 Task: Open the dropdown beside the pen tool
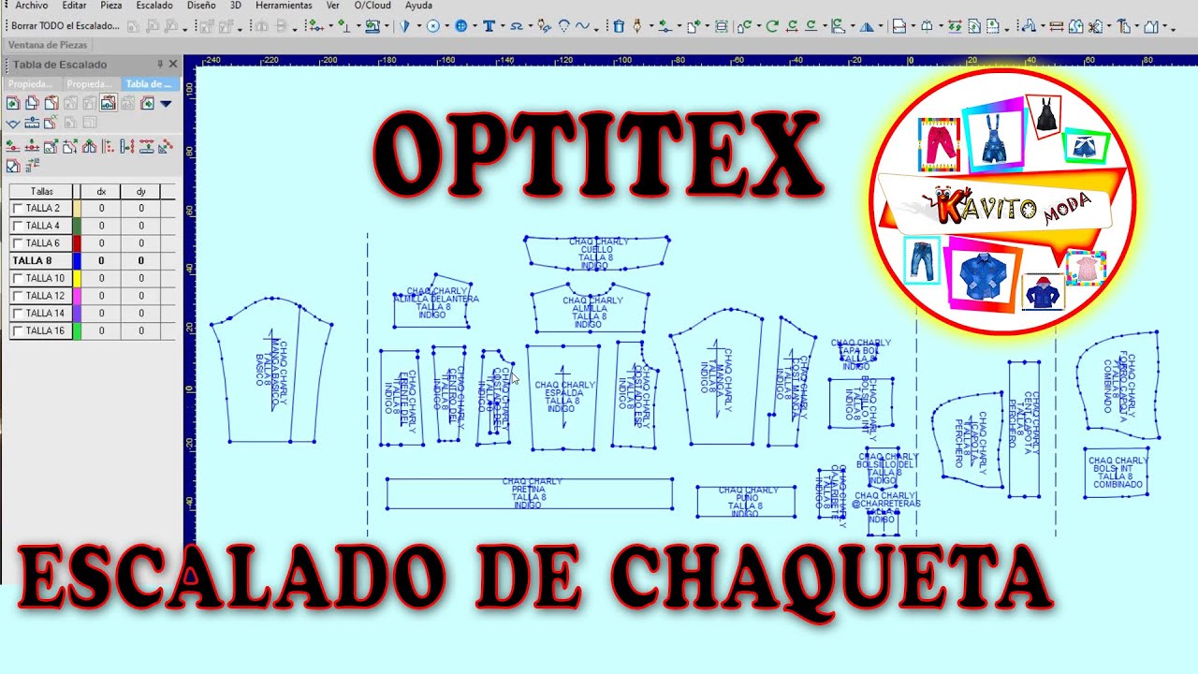[x=651, y=26]
